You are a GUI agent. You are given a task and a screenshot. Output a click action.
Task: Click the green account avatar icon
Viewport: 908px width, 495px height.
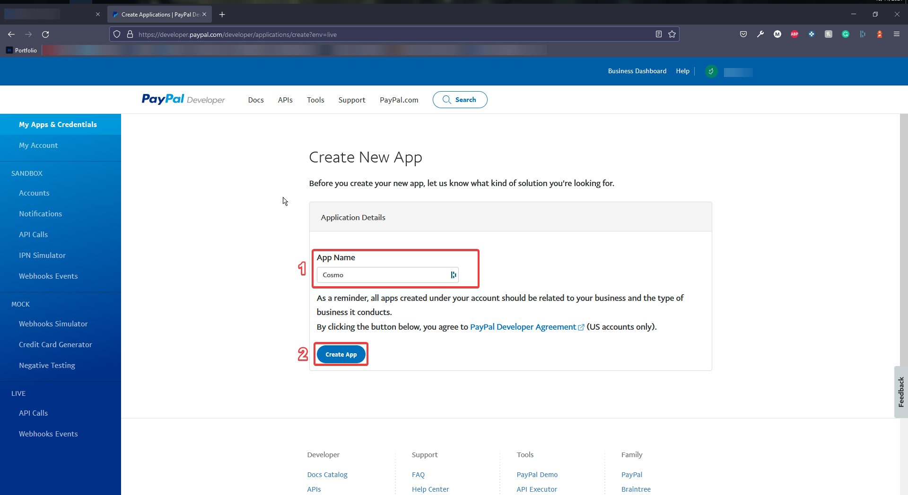(x=711, y=71)
